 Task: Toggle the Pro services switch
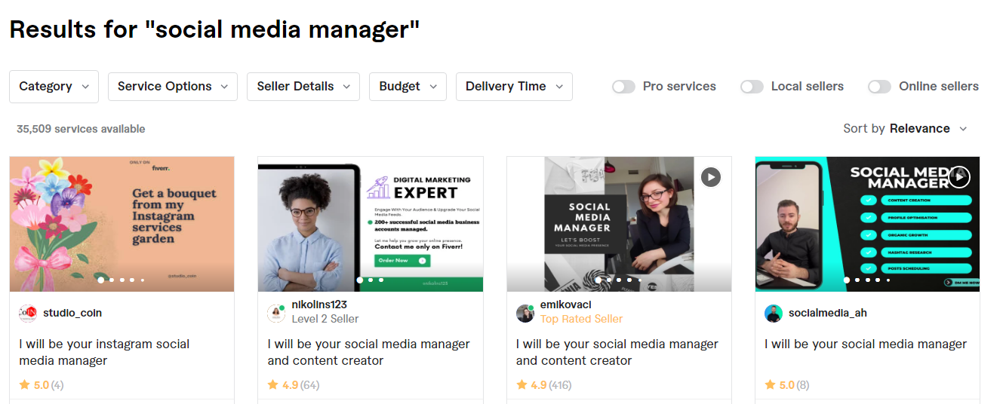623,87
